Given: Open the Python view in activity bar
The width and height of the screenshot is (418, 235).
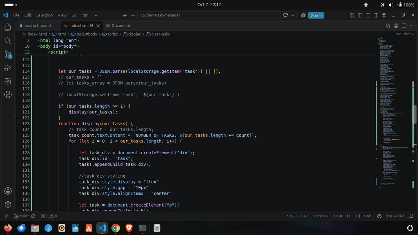Looking at the screenshot, I should point(8,94).
